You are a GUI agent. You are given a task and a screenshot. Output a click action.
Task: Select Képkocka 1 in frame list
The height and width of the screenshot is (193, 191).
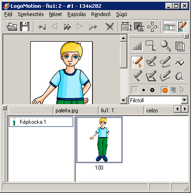[x=41, y=122]
